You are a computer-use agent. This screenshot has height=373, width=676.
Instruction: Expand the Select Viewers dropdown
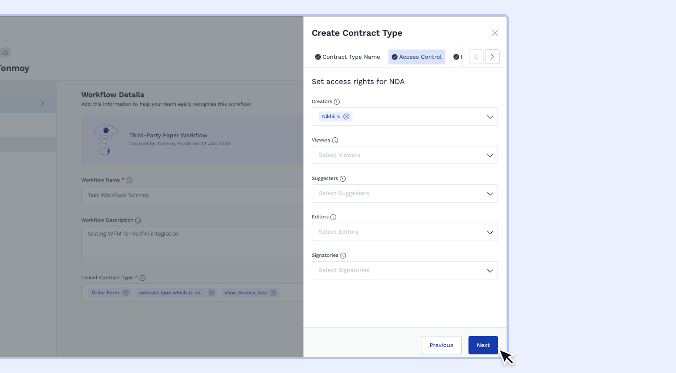490,155
